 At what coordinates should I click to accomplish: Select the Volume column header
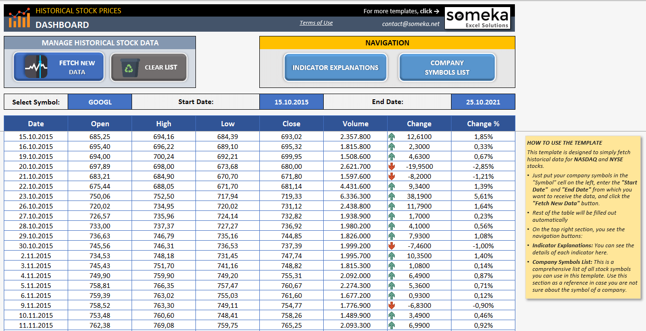(355, 123)
